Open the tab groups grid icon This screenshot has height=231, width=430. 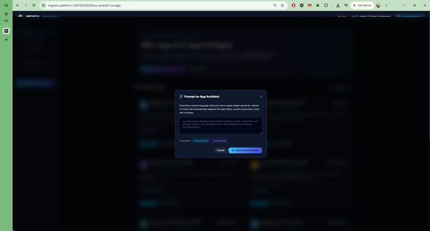pos(6,14)
